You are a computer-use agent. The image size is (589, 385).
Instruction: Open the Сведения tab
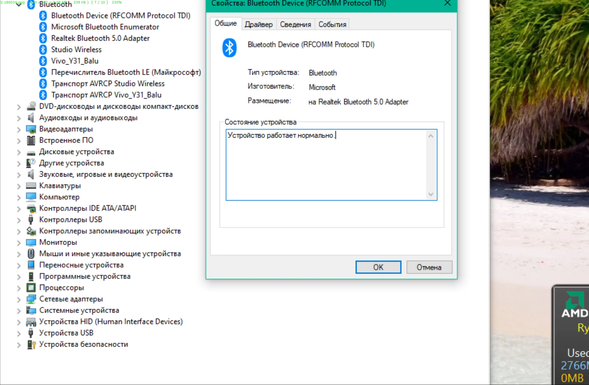tap(295, 24)
